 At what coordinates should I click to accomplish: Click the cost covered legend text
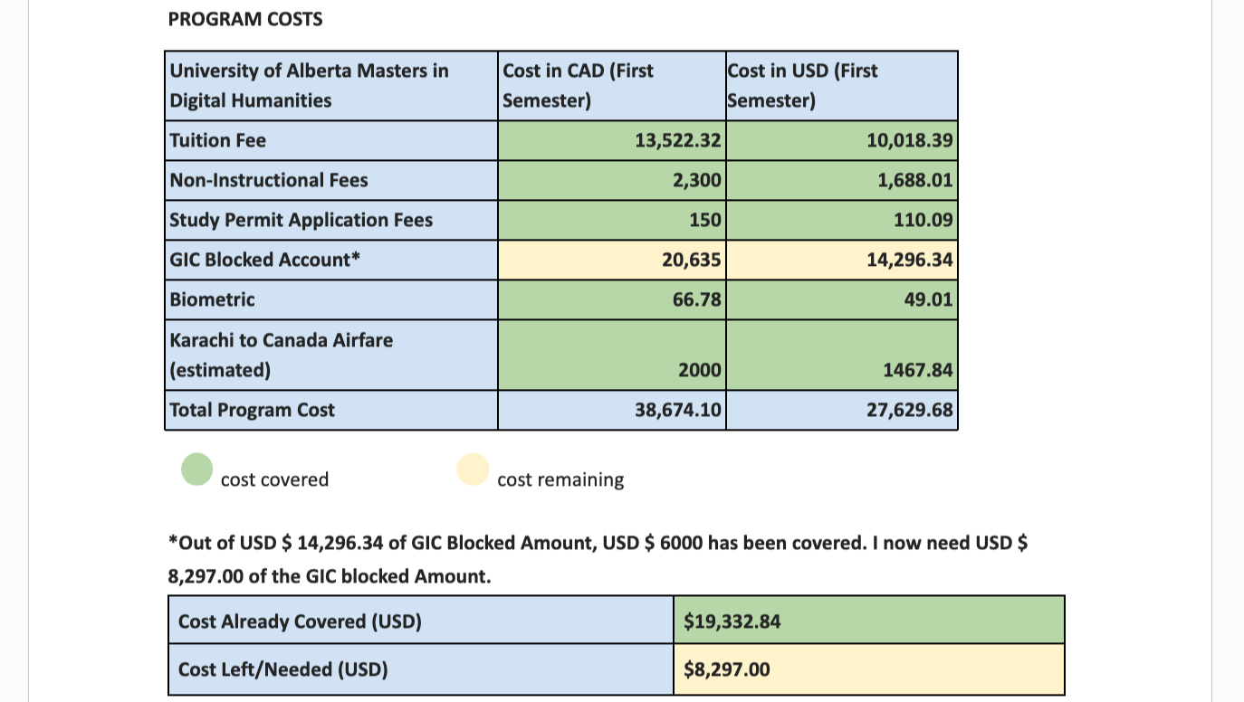[274, 479]
